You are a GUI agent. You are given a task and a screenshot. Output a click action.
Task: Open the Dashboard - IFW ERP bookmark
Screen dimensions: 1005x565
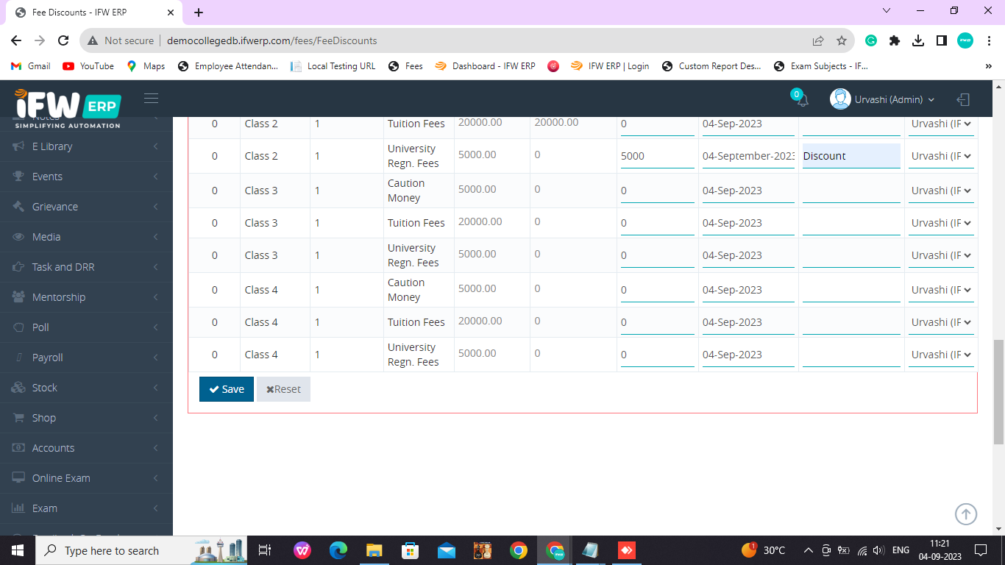pos(486,66)
